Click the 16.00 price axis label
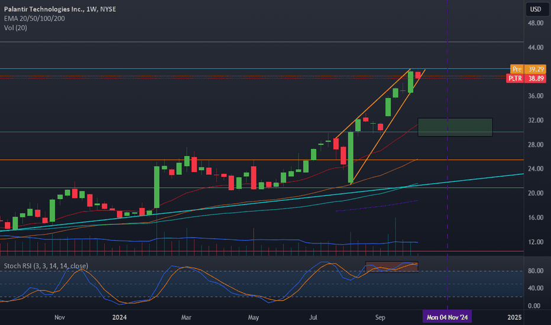This screenshot has height=325, width=551. tap(536, 218)
